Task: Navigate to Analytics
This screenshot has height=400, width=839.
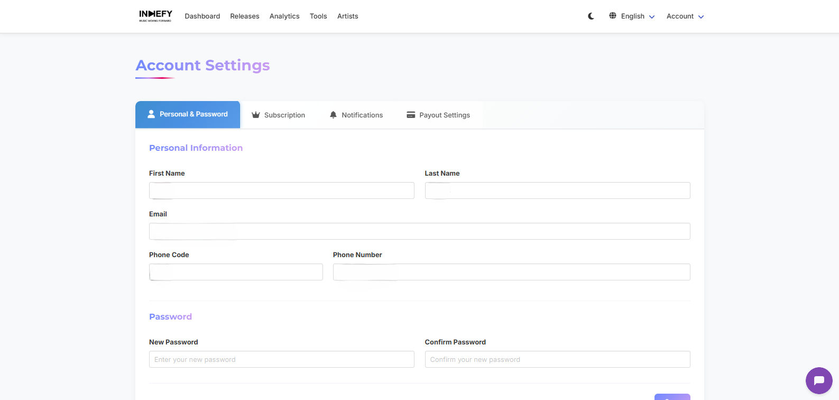Action: pyautogui.click(x=284, y=16)
